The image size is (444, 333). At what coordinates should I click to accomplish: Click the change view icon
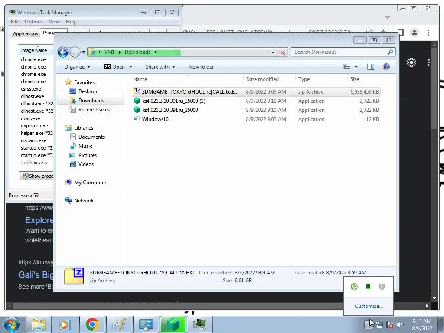click(x=346, y=67)
